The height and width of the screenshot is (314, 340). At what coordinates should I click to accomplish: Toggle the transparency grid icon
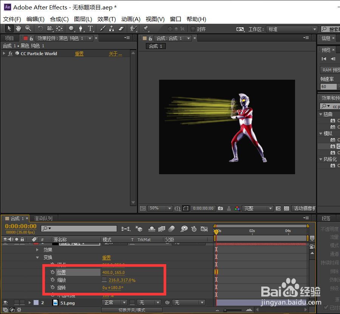pos(286,209)
